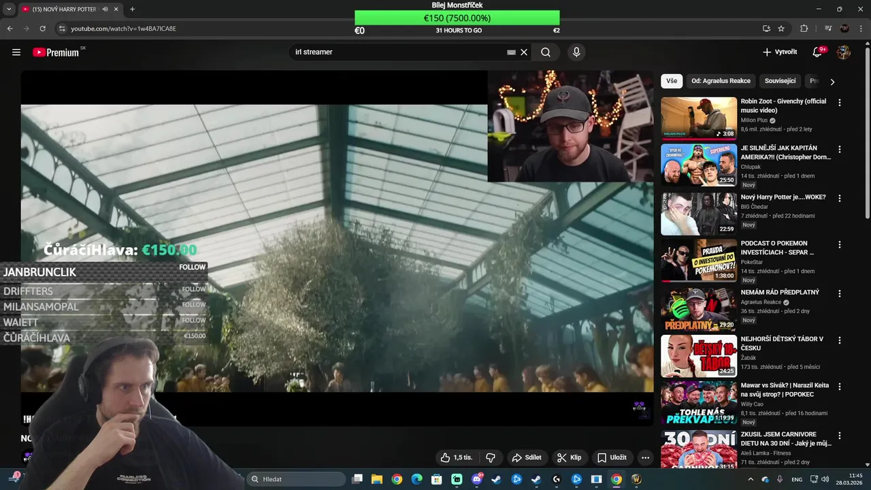Open options for Nový Harry Potter je WOKE video
Image resolution: width=871 pixels, height=490 pixels.
pos(839,198)
